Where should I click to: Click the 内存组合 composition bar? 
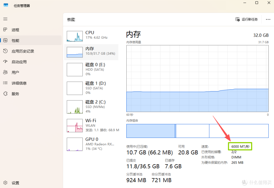point(197,131)
